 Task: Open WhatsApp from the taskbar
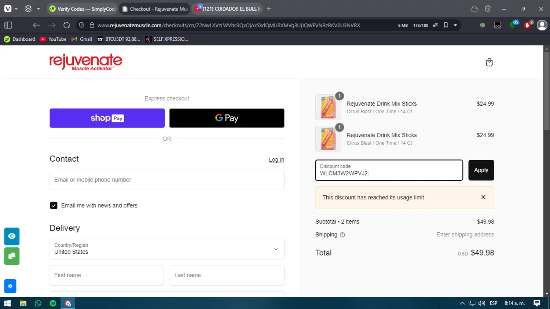pos(38,303)
